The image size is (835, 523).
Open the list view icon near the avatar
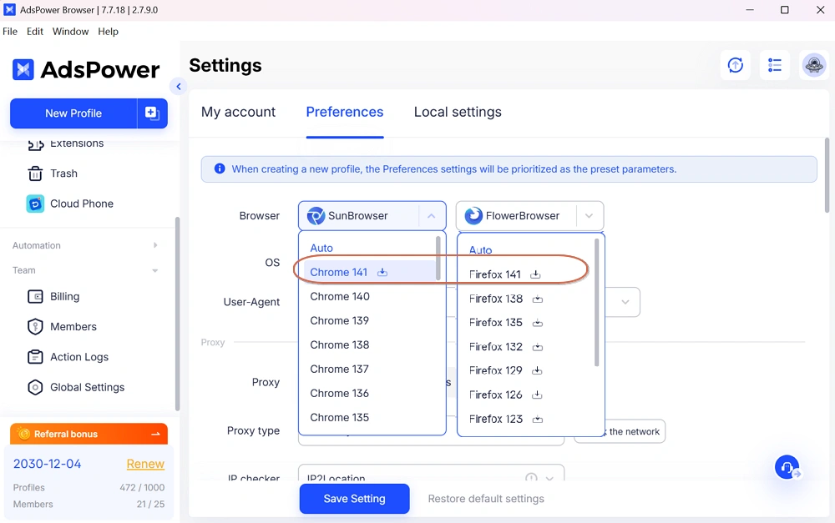[x=775, y=64]
